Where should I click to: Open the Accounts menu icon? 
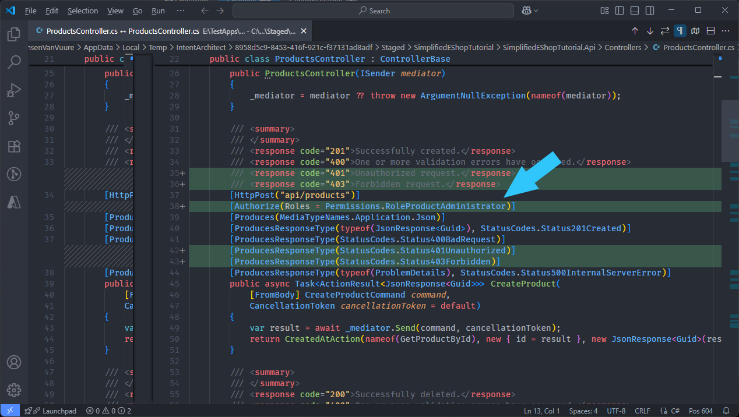14,363
